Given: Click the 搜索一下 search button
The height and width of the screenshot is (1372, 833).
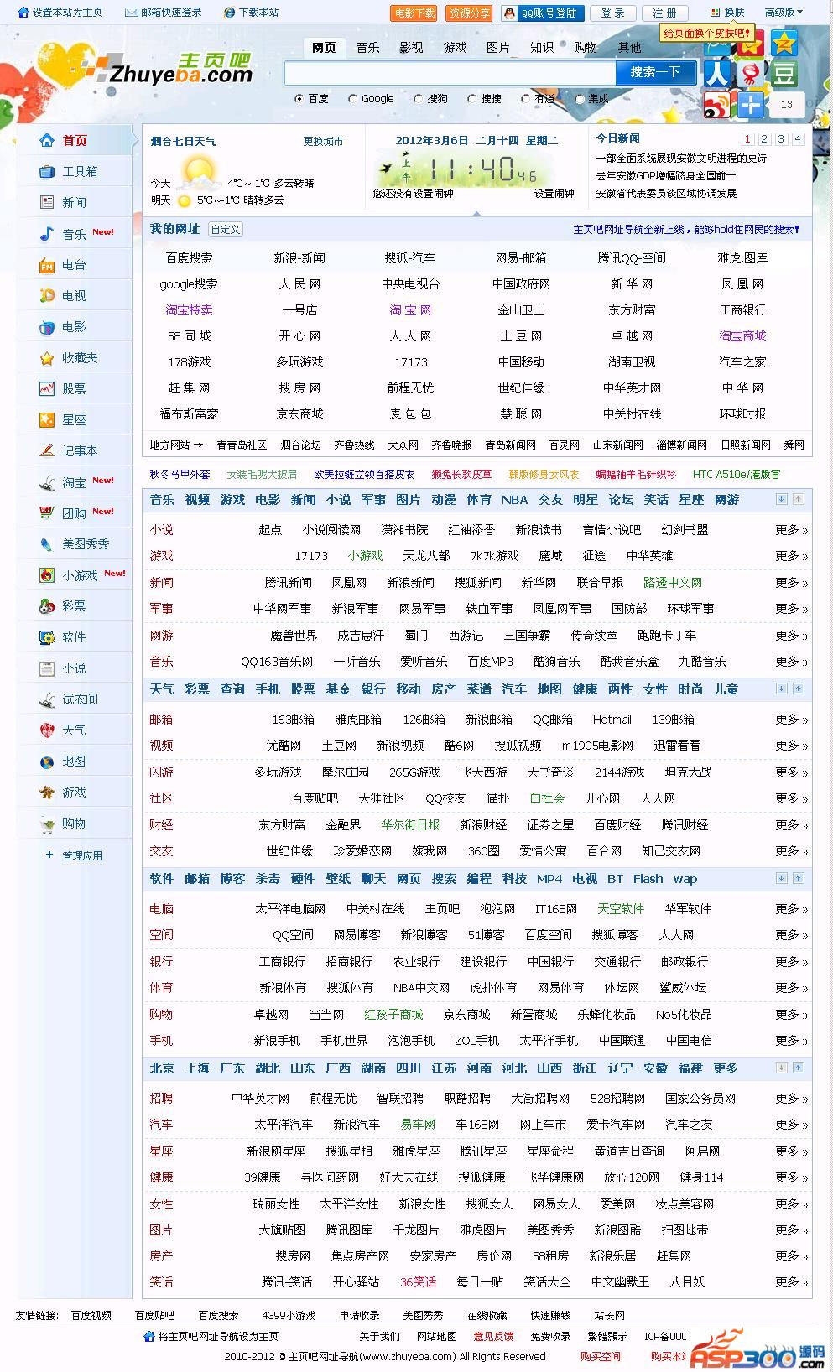Looking at the screenshot, I should point(655,73).
